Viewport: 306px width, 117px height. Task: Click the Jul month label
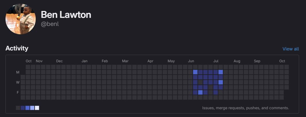216,61
